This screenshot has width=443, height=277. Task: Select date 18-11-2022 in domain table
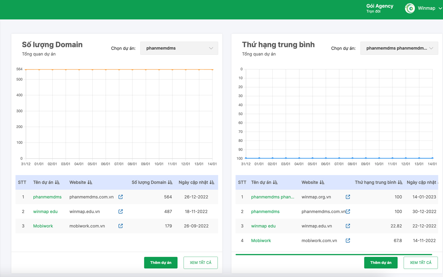[196, 211]
